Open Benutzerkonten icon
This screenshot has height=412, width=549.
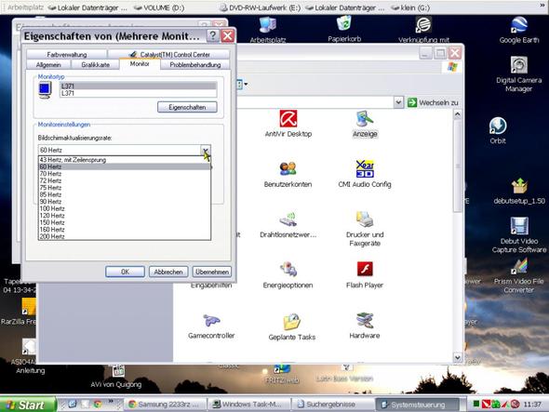[288, 174]
